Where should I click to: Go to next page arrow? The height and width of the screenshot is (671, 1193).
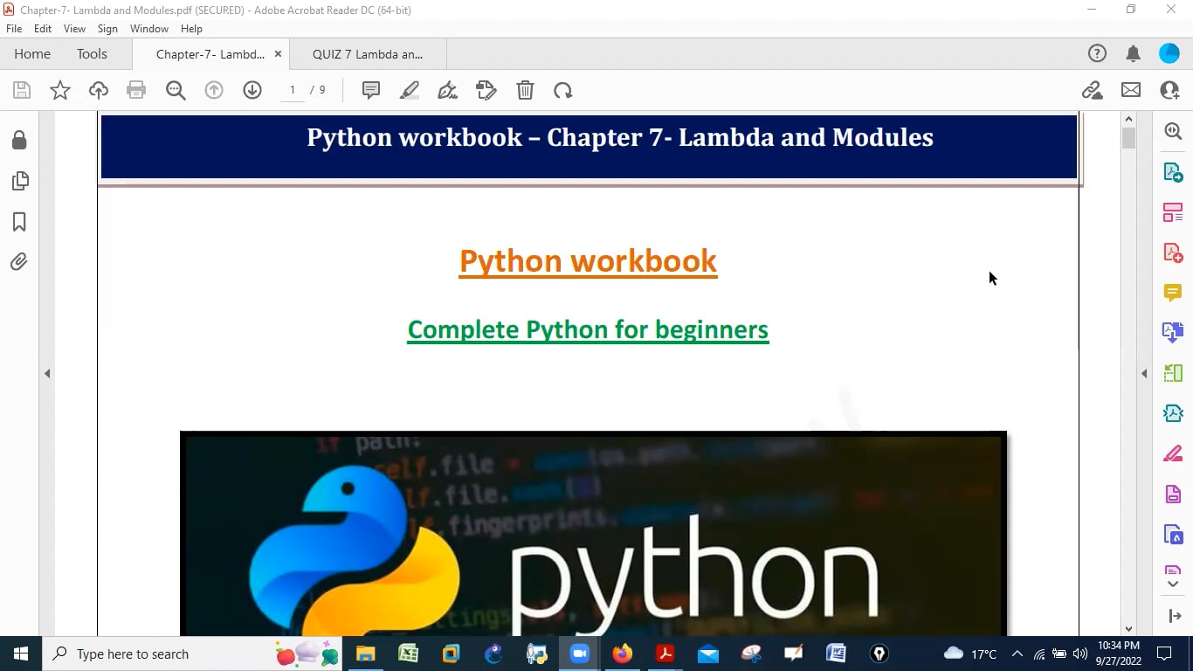pyautogui.click(x=252, y=90)
